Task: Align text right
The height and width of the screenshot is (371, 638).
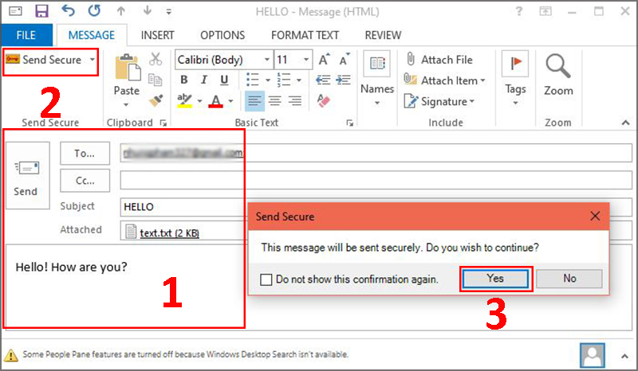Action: coord(295,101)
